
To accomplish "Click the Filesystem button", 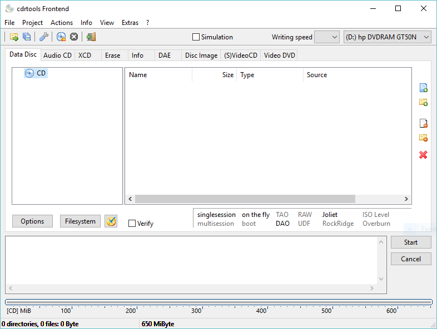I will pyautogui.click(x=80, y=221).
